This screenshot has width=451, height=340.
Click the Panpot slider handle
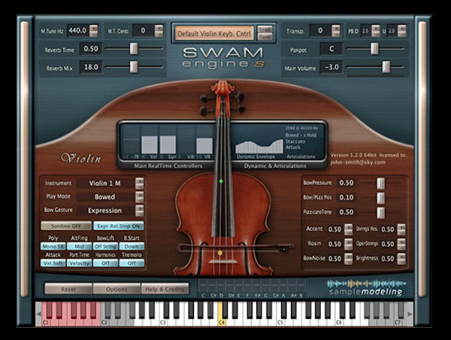(374, 49)
